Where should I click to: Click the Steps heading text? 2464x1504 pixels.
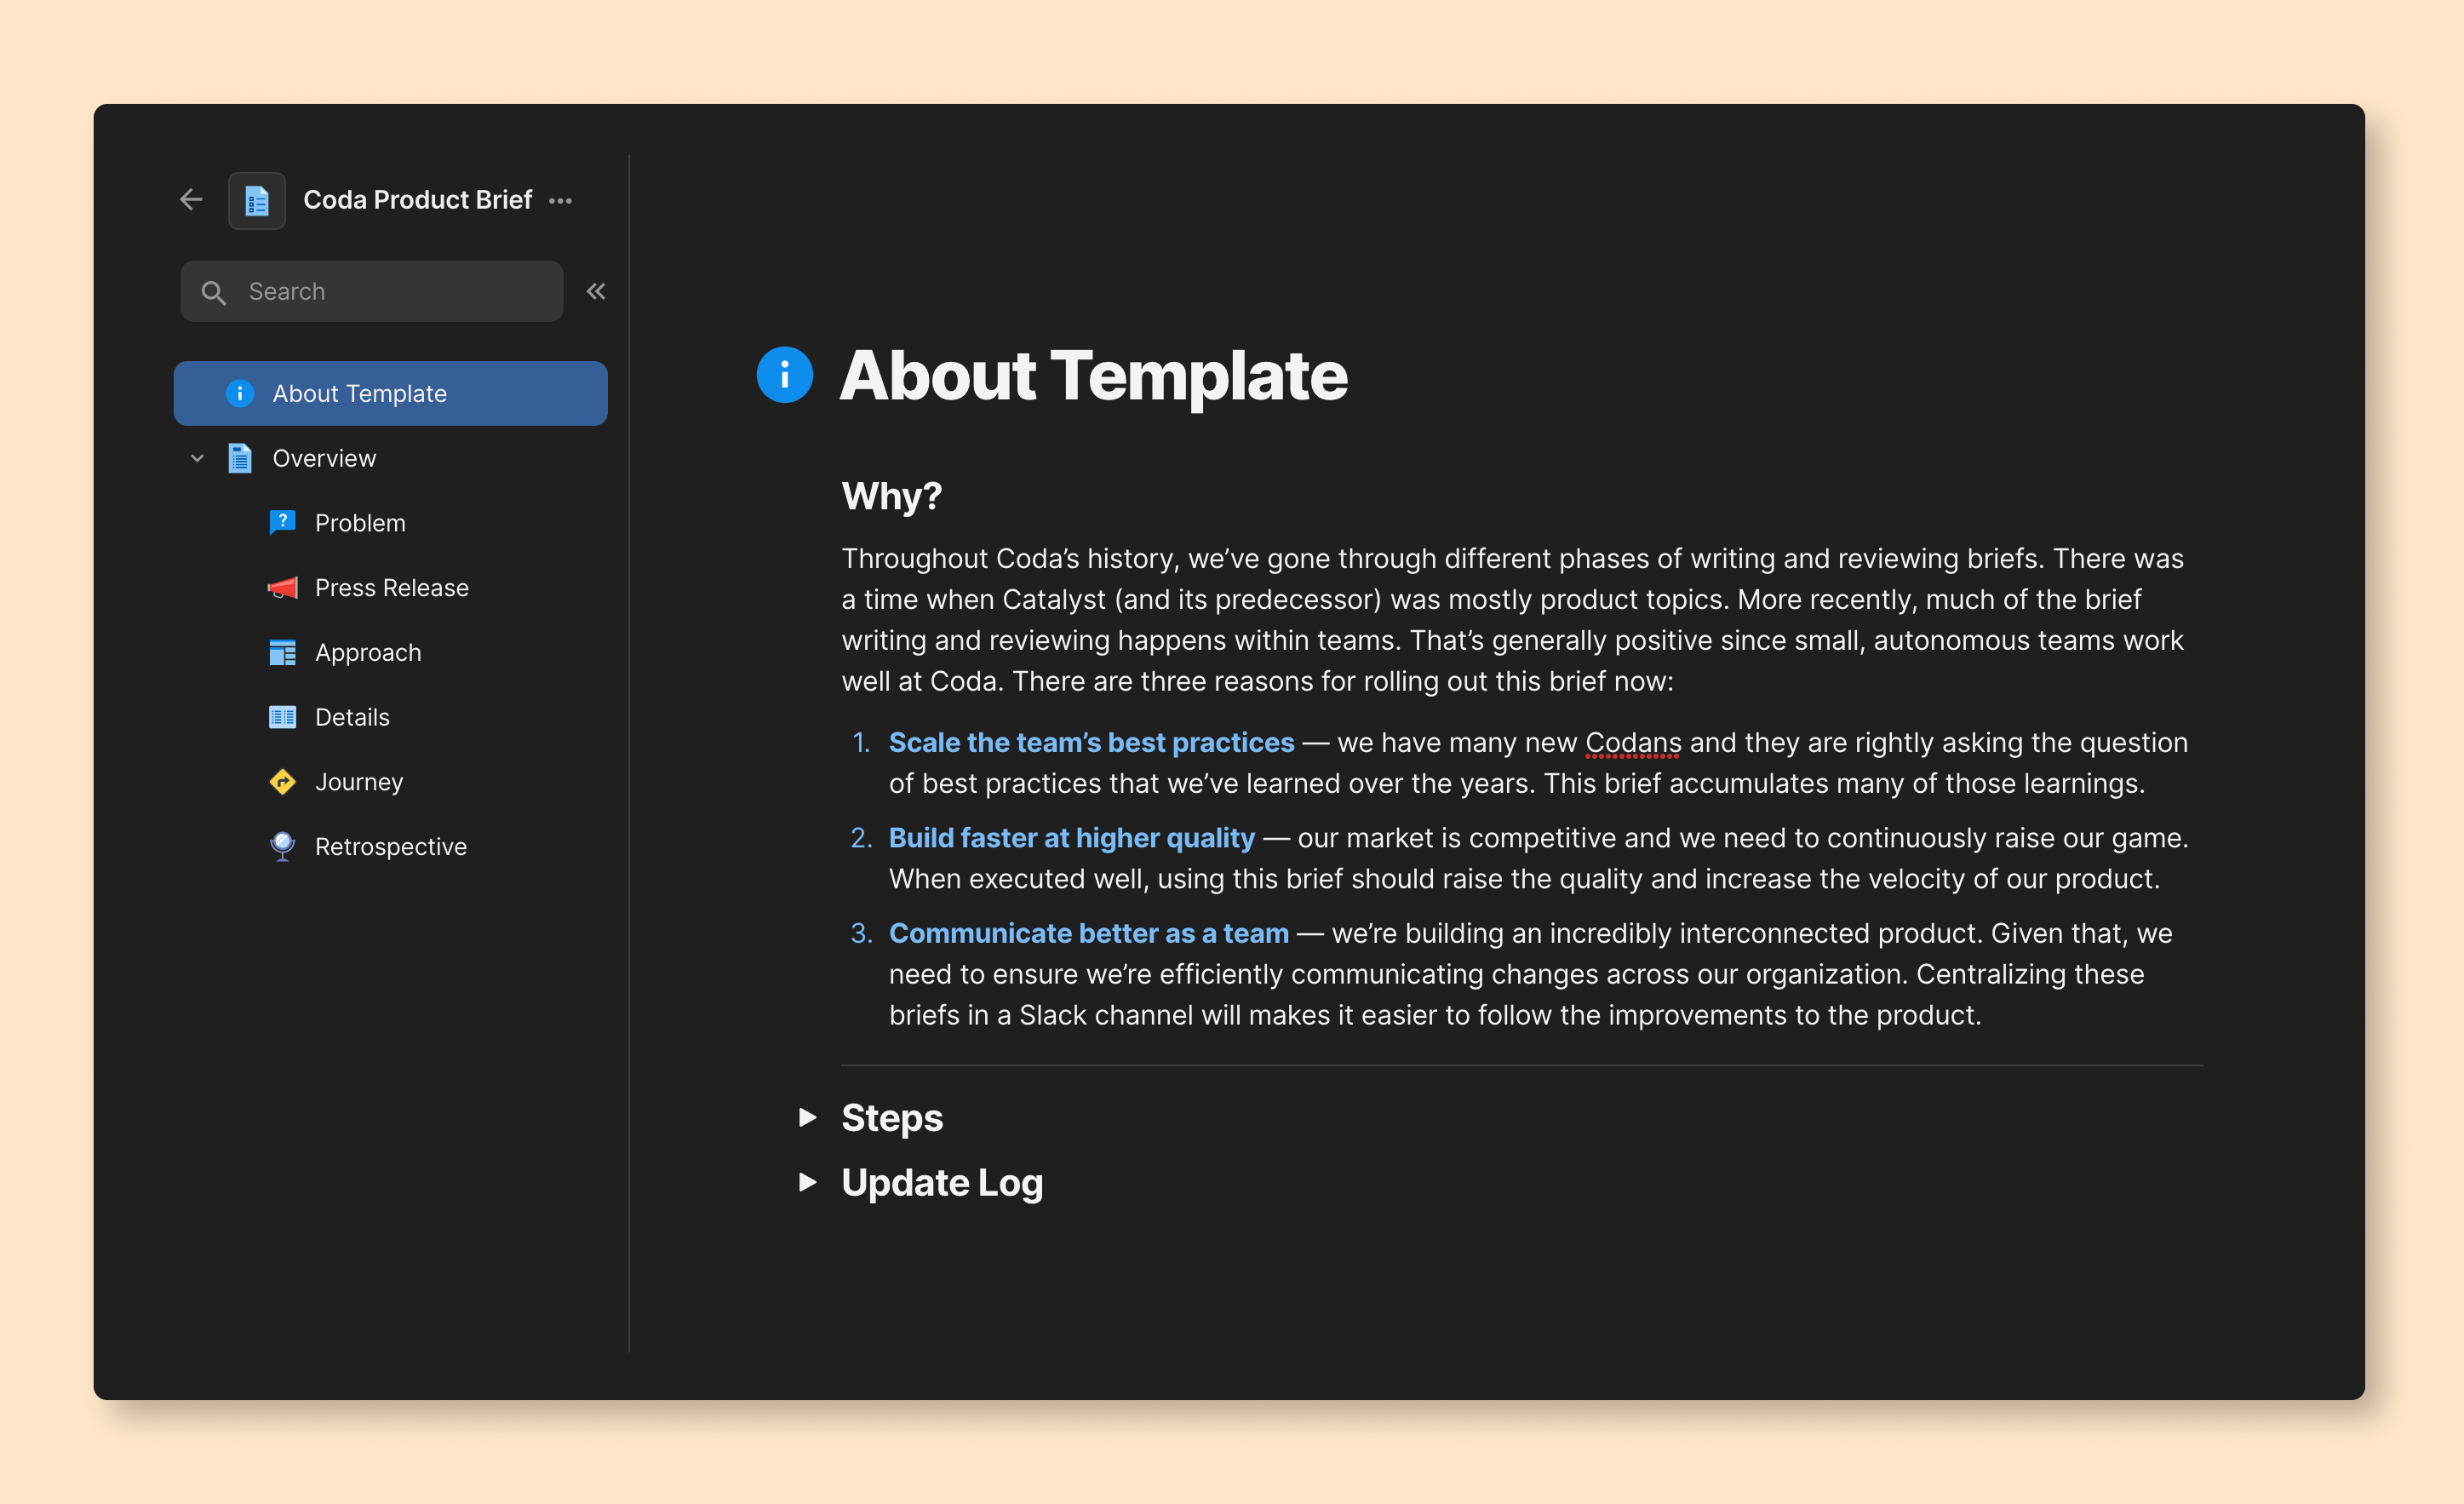click(x=892, y=1118)
